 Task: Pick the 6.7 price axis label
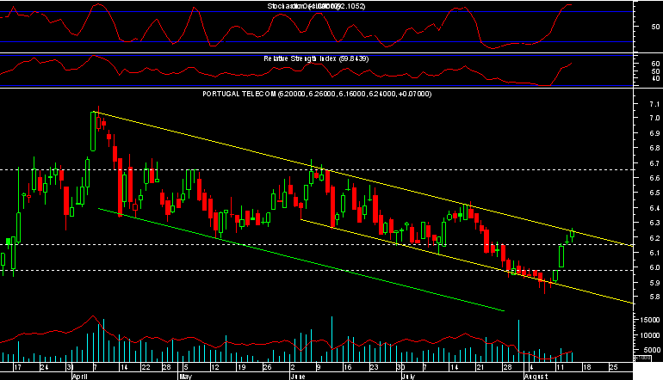tap(654, 163)
